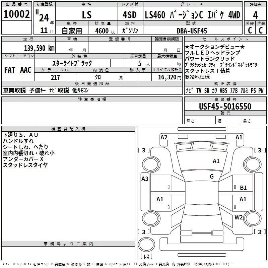Image resolution: width=268 pixels, height=268 pixels.
Task: Click the fuel type ガソリン
Action: click(x=130, y=30)
